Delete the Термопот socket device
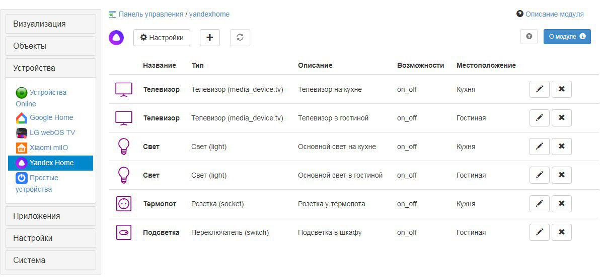This screenshot has height=279, width=604. point(562,204)
